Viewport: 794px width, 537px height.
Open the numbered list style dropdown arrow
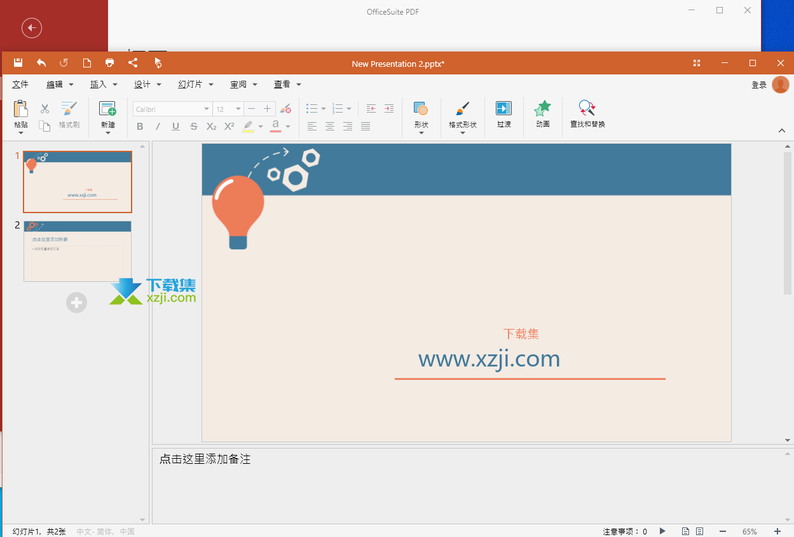(349, 109)
